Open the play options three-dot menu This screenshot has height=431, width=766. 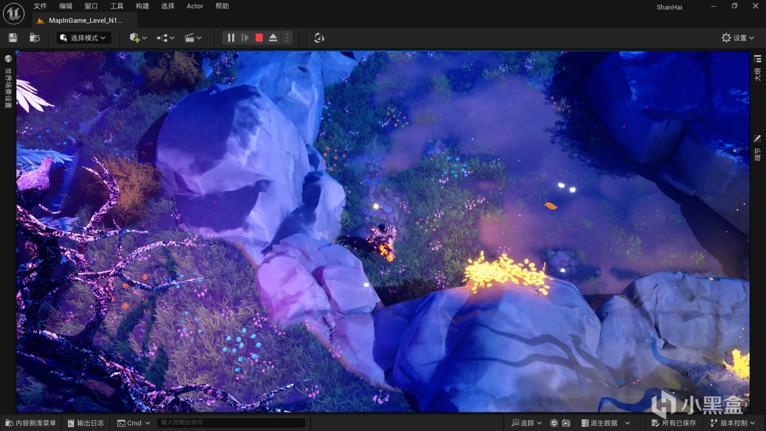point(287,38)
